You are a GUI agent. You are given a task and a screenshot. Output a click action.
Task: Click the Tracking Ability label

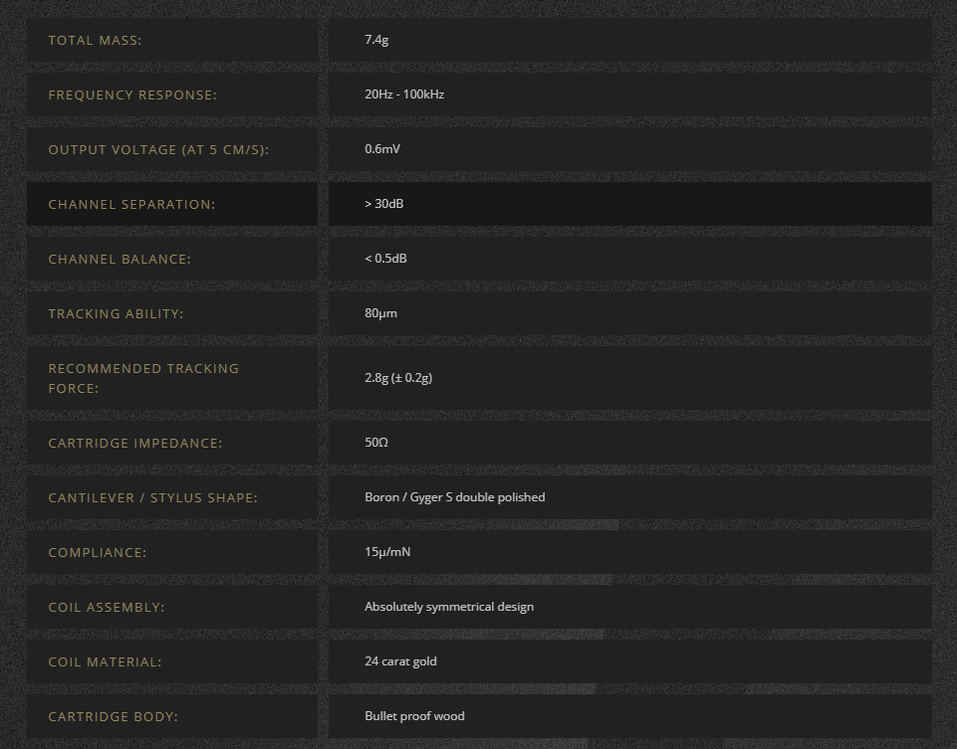(116, 314)
